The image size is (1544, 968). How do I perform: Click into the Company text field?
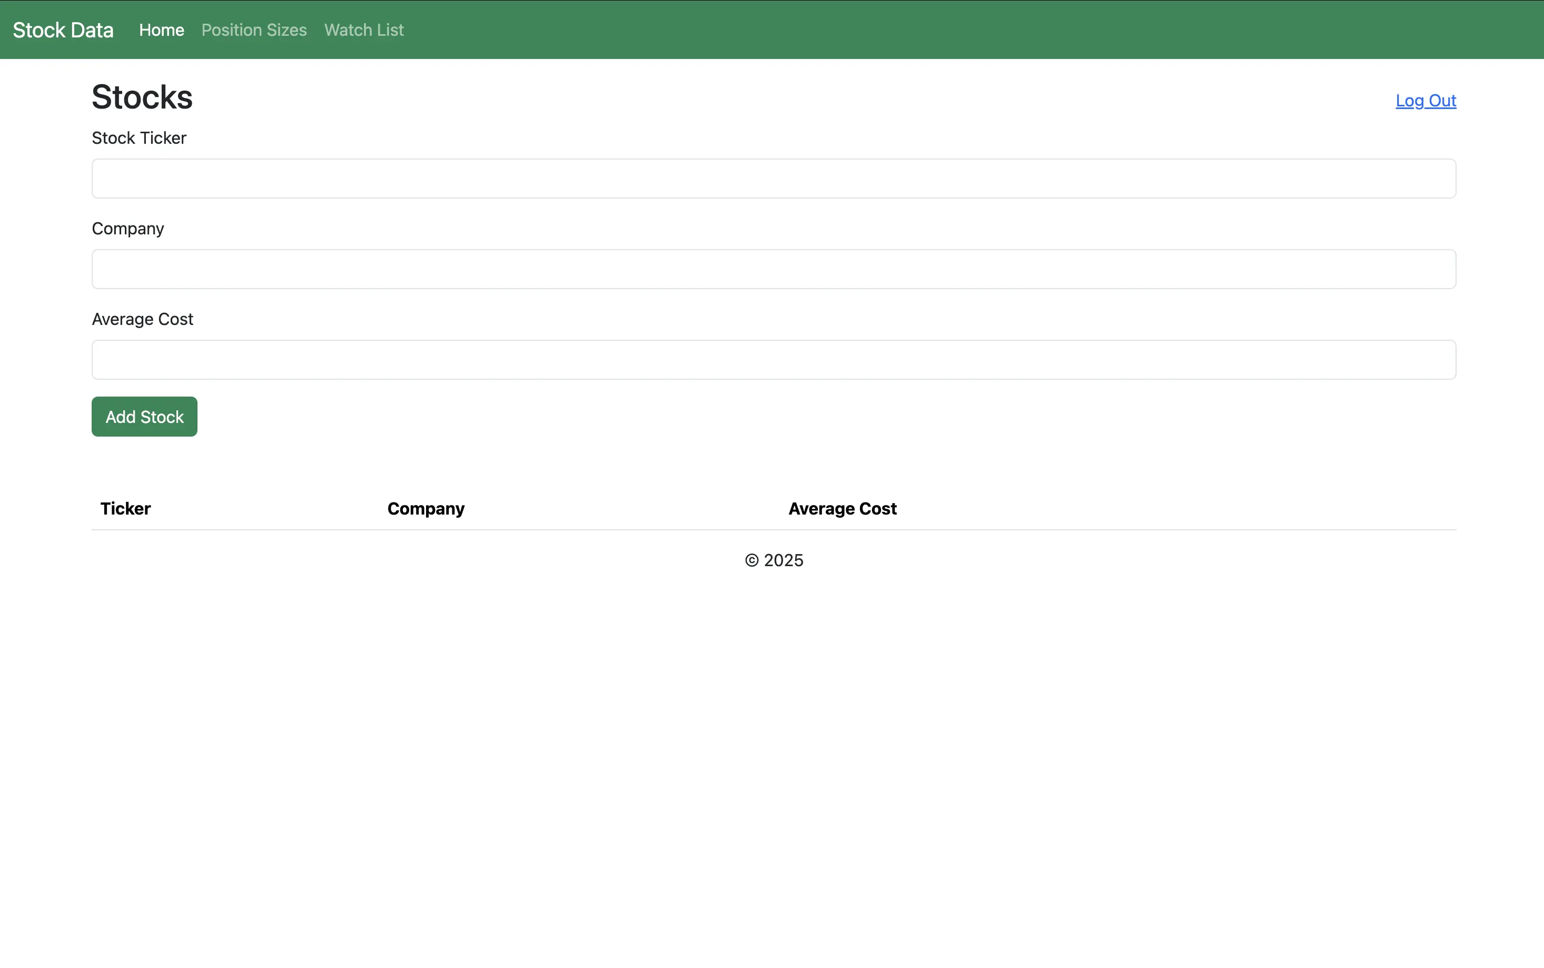[773, 269]
